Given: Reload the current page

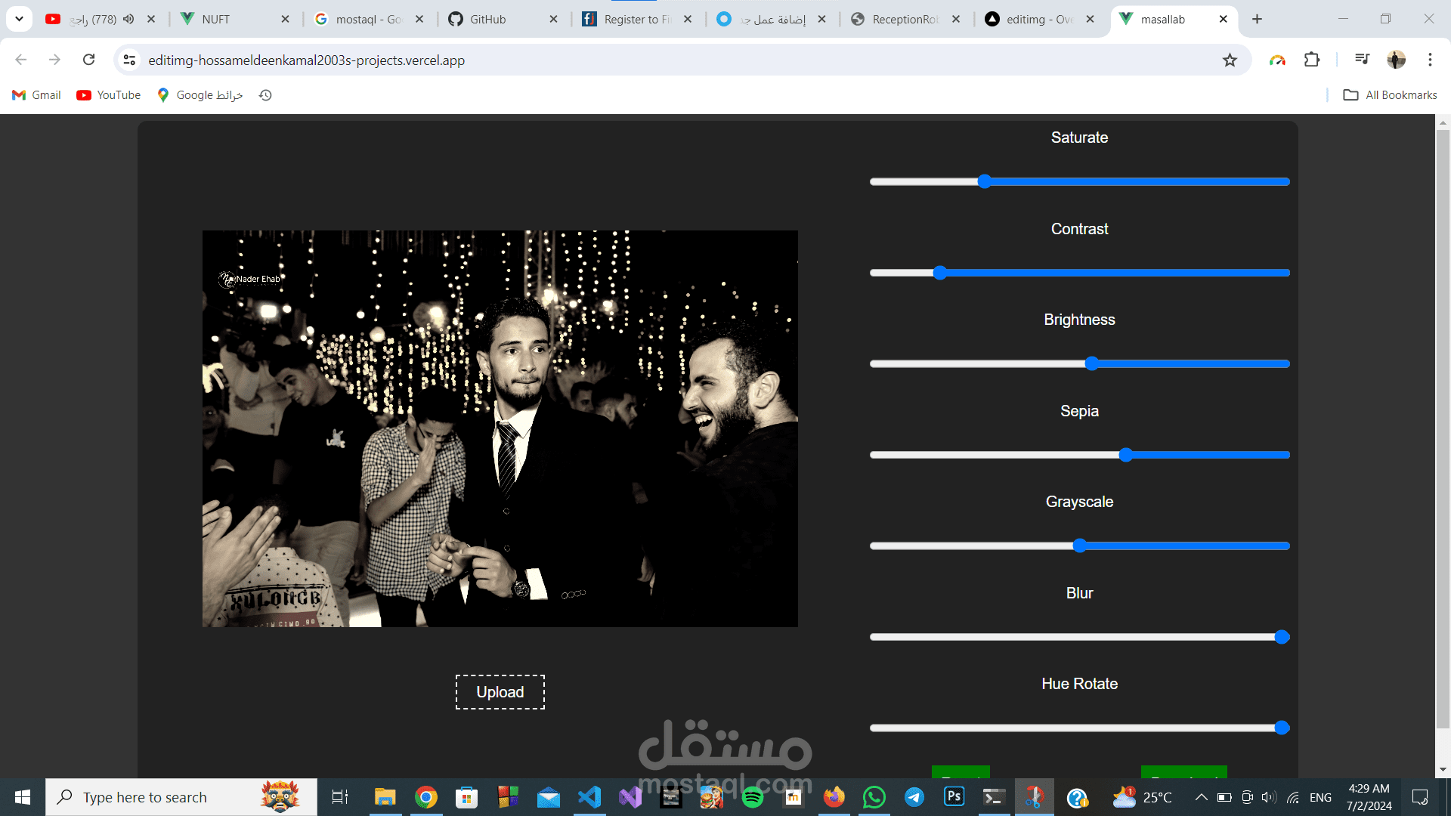Looking at the screenshot, I should point(89,60).
